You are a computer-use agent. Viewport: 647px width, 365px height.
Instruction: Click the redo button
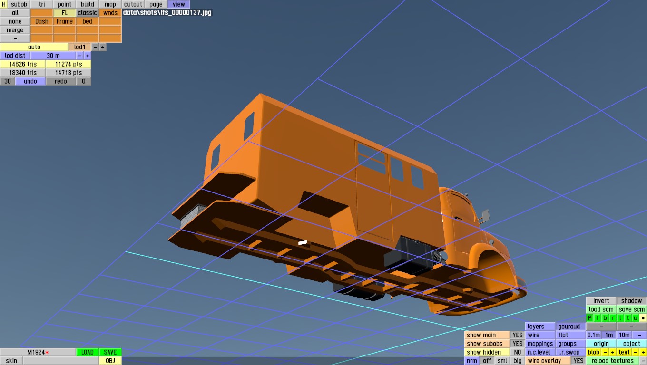pos(61,81)
